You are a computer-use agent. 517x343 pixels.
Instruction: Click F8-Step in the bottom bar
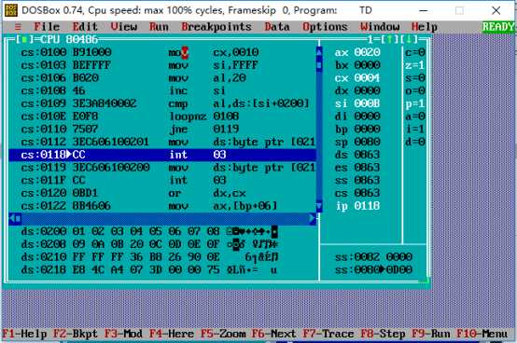[x=383, y=334]
